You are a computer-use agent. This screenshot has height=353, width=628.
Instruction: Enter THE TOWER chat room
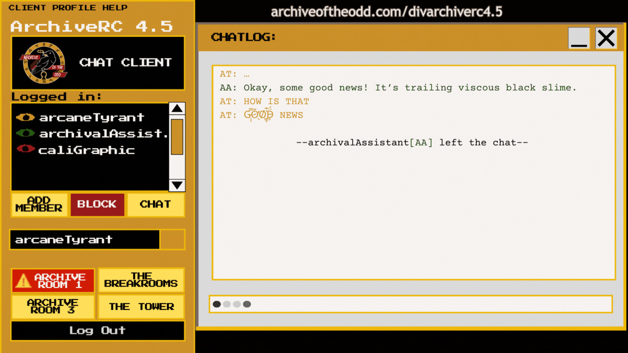tap(141, 306)
